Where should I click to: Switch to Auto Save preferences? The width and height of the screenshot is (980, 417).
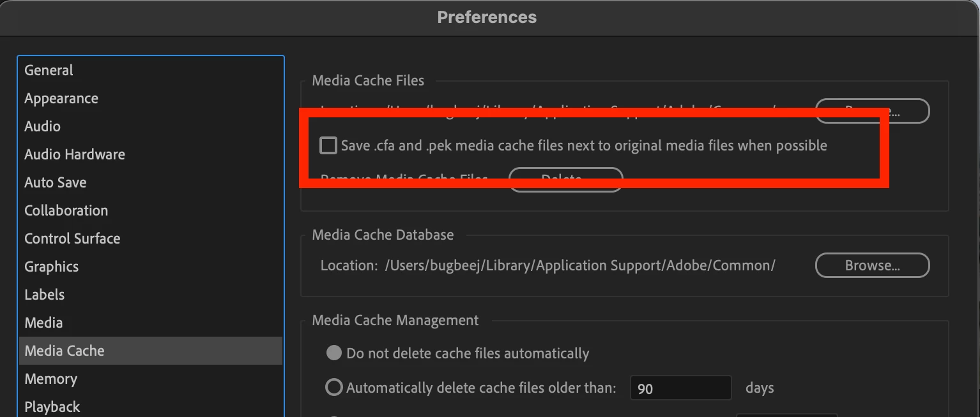56,182
